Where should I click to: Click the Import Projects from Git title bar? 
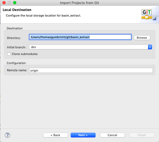click(79, 3)
